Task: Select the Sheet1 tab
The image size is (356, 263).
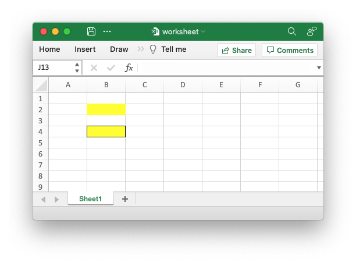Action: 90,199
